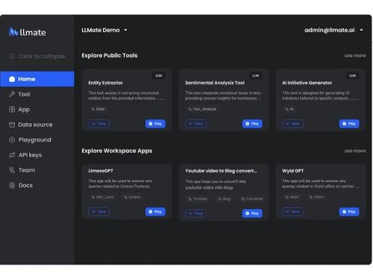Click the Youtube video to Blog convert title
The height and width of the screenshot is (280, 373).
point(221,171)
